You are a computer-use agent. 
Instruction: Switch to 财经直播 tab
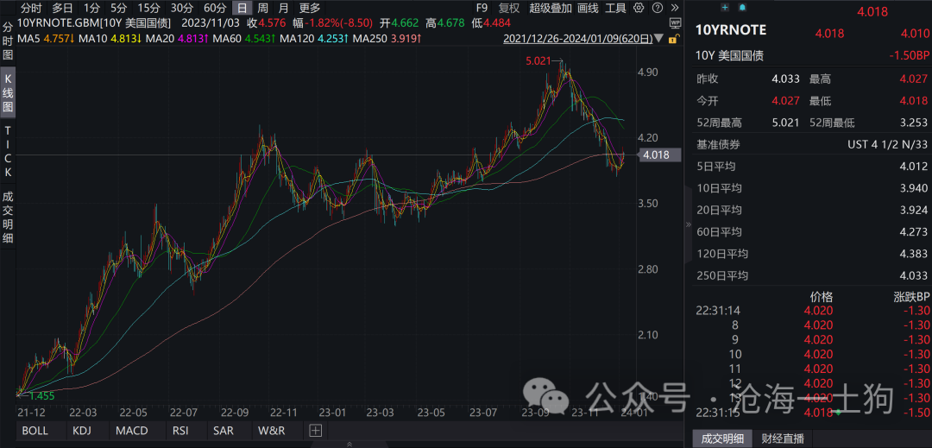click(782, 439)
